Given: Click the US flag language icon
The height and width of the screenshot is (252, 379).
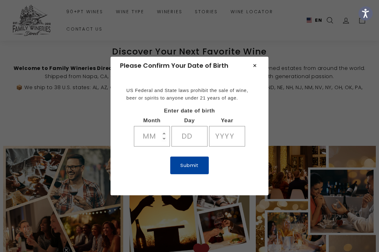Looking at the screenshot, I should pyautogui.click(x=309, y=20).
